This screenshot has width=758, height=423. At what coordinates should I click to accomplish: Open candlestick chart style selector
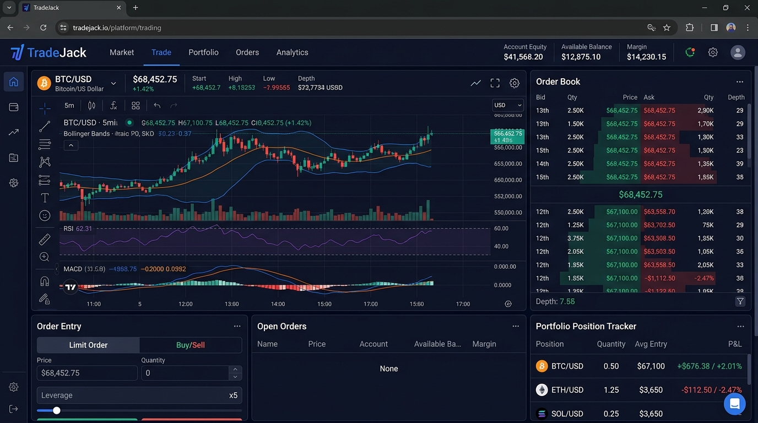[x=92, y=106]
